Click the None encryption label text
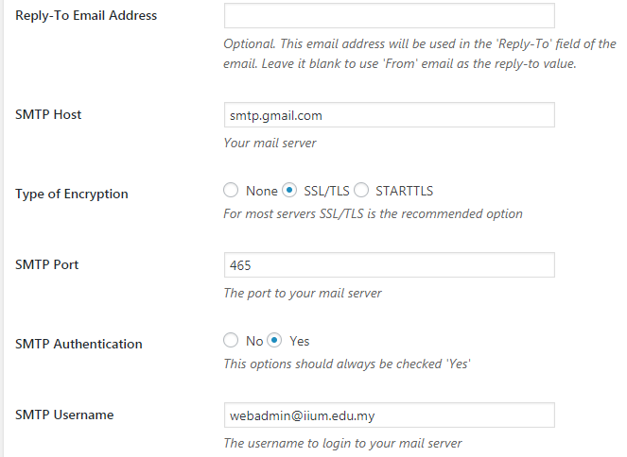 tap(262, 191)
